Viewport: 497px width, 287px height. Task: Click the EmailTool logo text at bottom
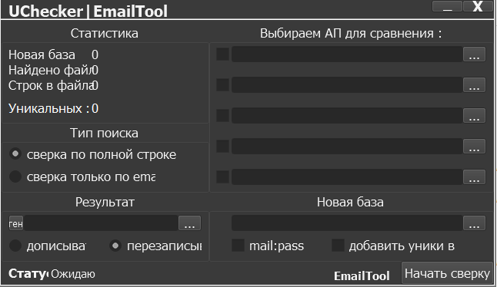(x=362, y=276)
